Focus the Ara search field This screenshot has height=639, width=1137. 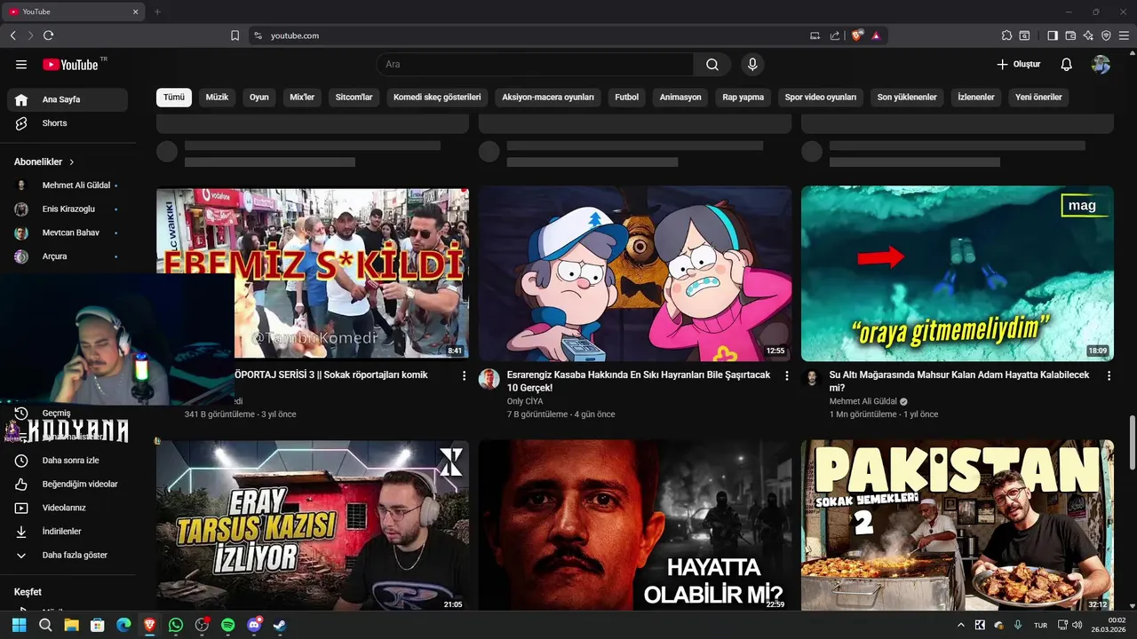(x=536, y=65)
